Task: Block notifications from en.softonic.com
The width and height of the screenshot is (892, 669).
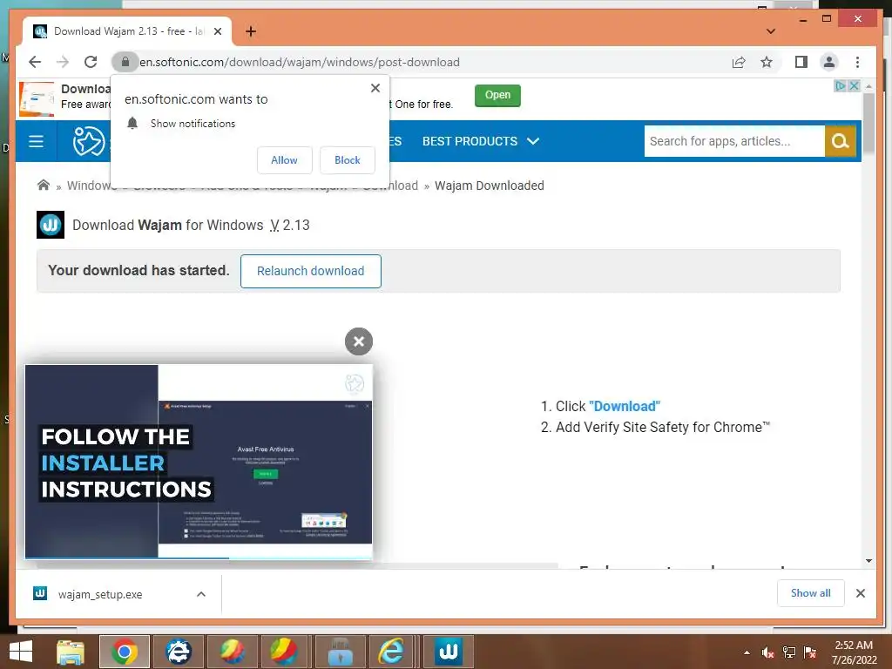Action: (x=347, y=160)
